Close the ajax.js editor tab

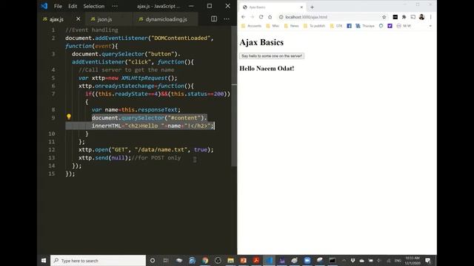pyautogui.click(x=79, y=19)
